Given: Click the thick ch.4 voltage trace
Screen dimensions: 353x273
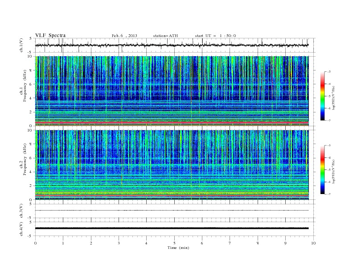Looking at the screenshot, I should tap(172, 228).
